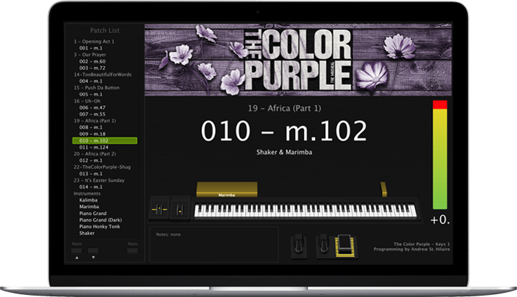
Task: Select patch 009 - m.18
Action: tap(92, 134)
